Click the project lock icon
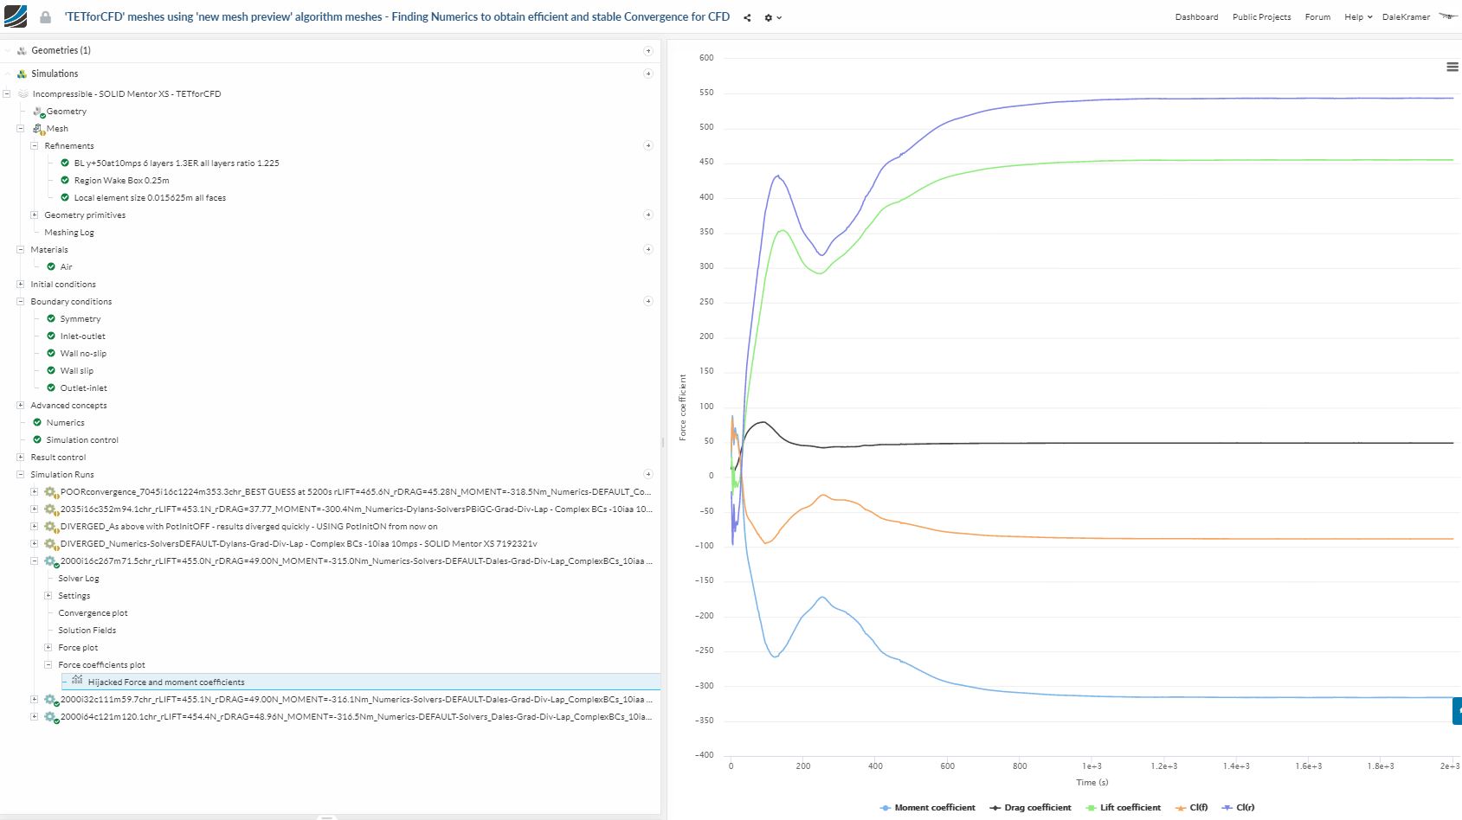1462x820 pixels. [45, 17]
